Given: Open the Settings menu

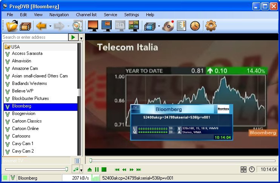Looking at the screenshot, I should tap(131, 15).
